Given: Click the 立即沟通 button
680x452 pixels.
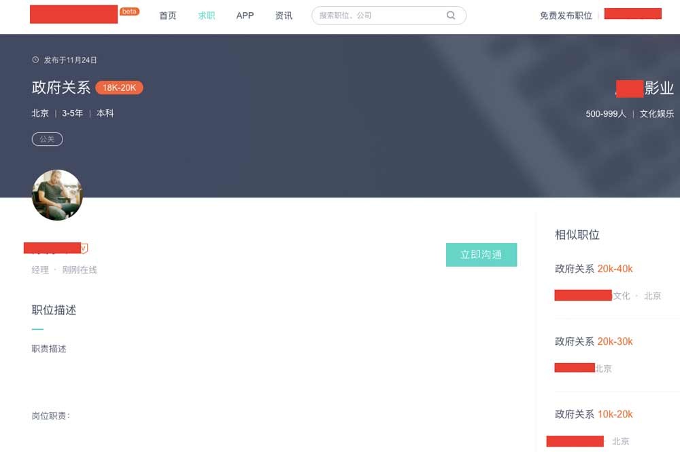Looking at the screenshot, I should 481,255.
